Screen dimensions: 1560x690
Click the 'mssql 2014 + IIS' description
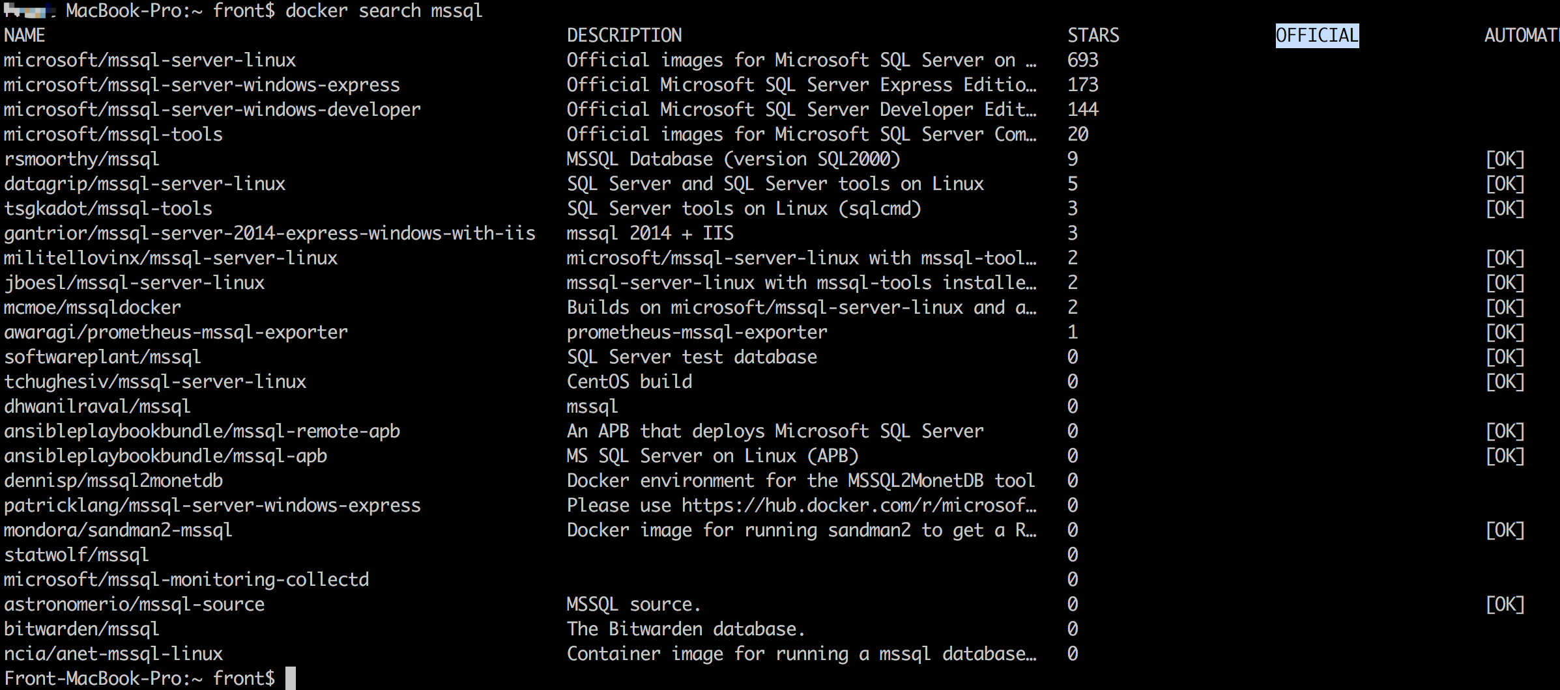(x=650, y=233)
